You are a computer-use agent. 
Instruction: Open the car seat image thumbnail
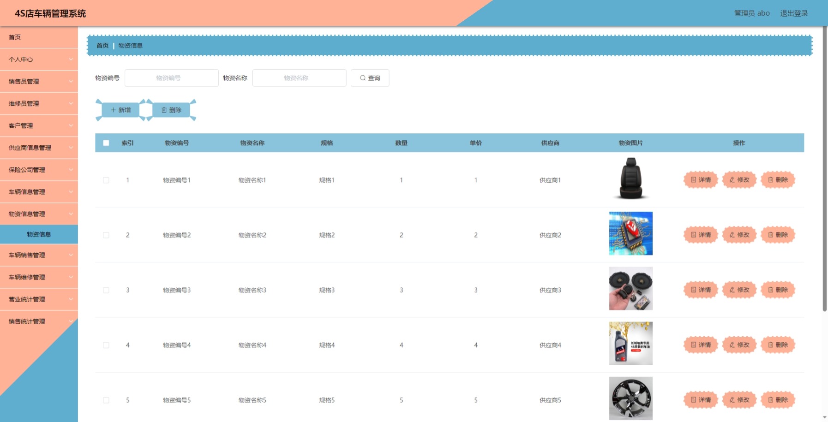(631, 178)
